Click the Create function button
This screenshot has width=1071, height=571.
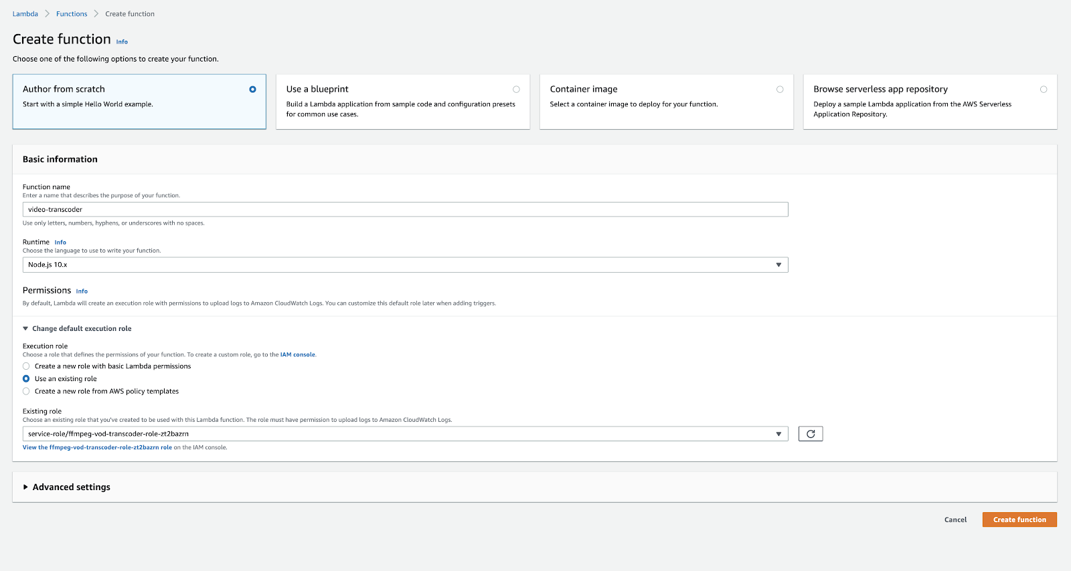[1019, 520]
